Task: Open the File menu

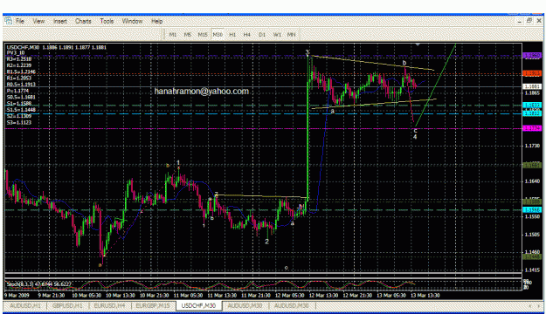Action: (x=20, y=21)
